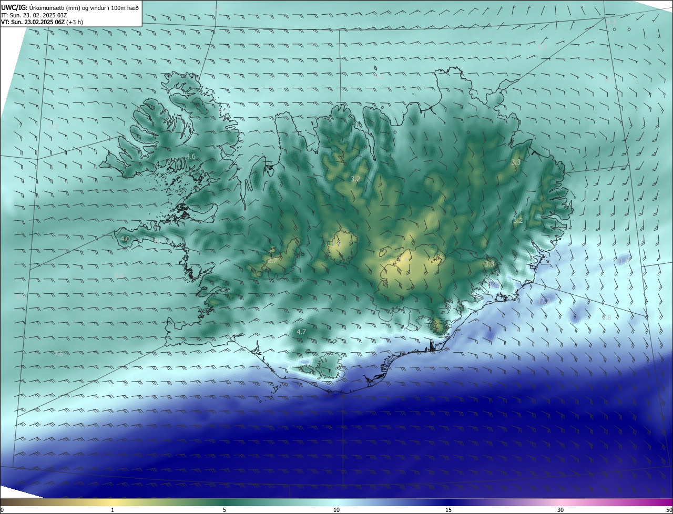Click the '50' tick label on the legend

669,510
